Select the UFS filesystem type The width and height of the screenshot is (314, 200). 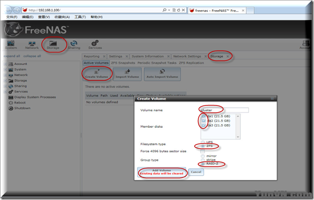(203, 142)
